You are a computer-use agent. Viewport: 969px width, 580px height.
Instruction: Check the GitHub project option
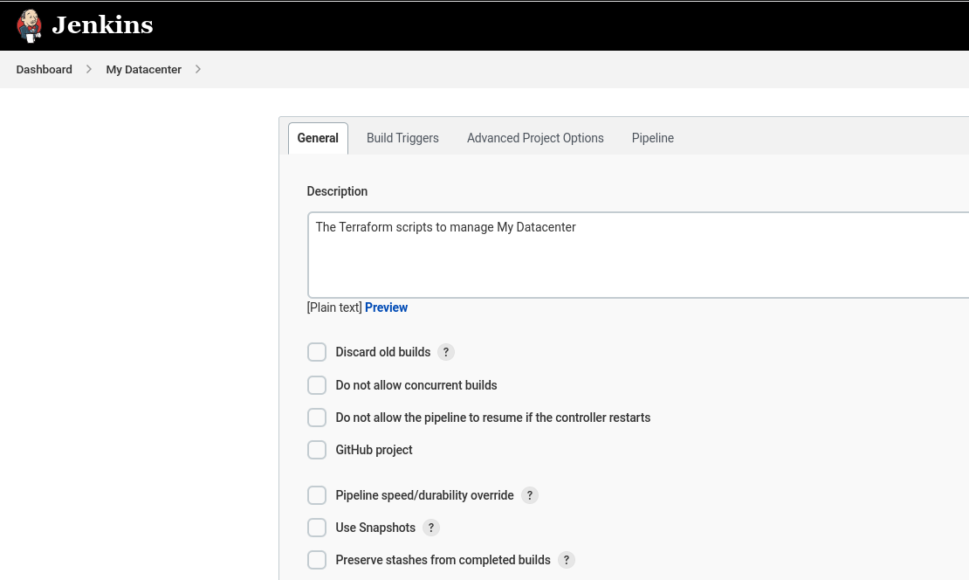point(317,449)
